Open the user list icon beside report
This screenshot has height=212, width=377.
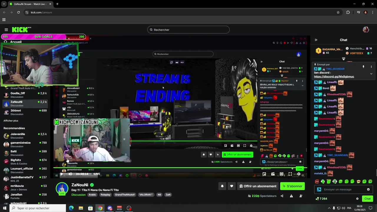point(301,196)
